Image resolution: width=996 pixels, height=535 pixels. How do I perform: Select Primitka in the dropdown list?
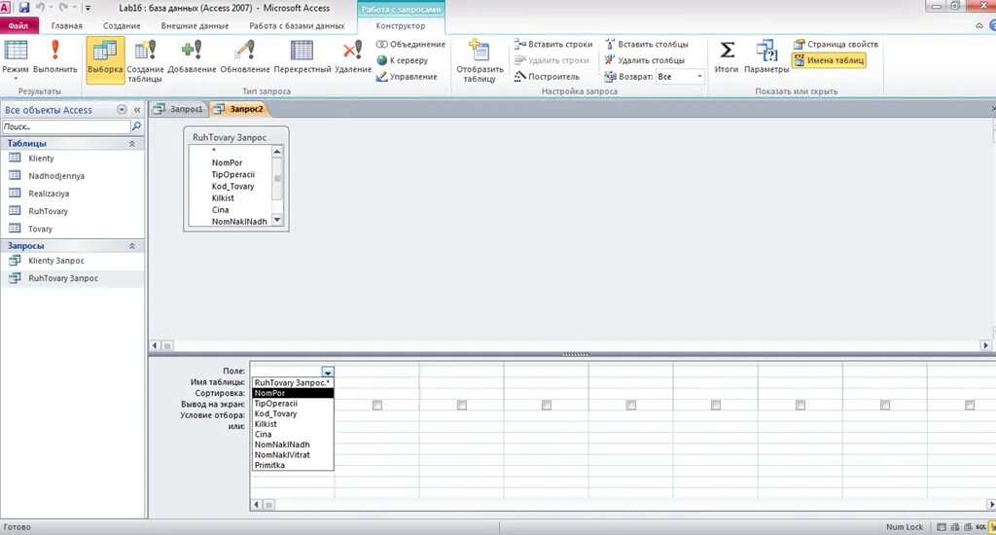(292, 465)
